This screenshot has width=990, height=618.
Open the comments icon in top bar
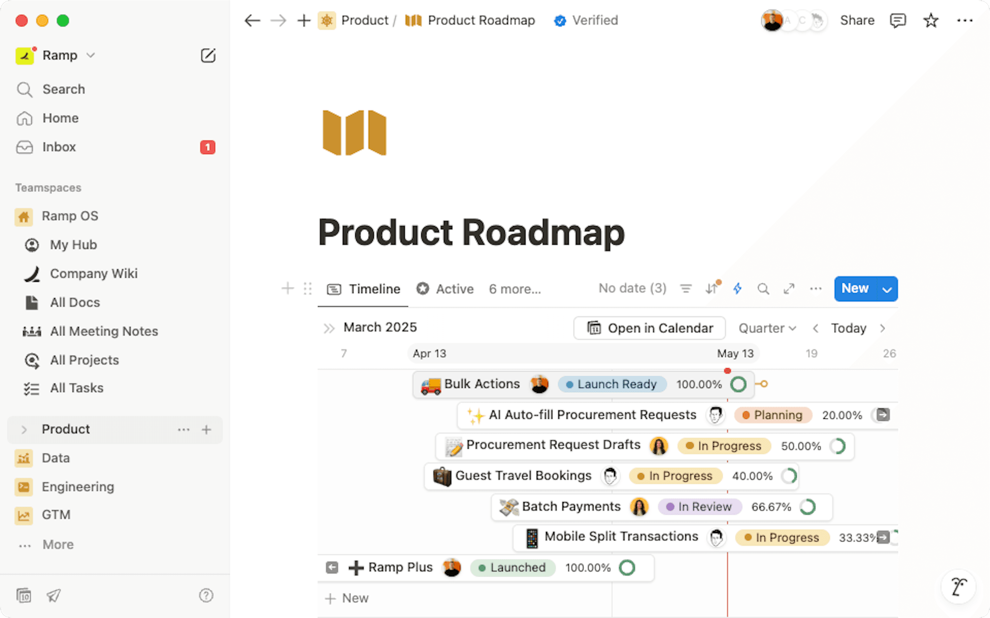click(x=898, y=21)
